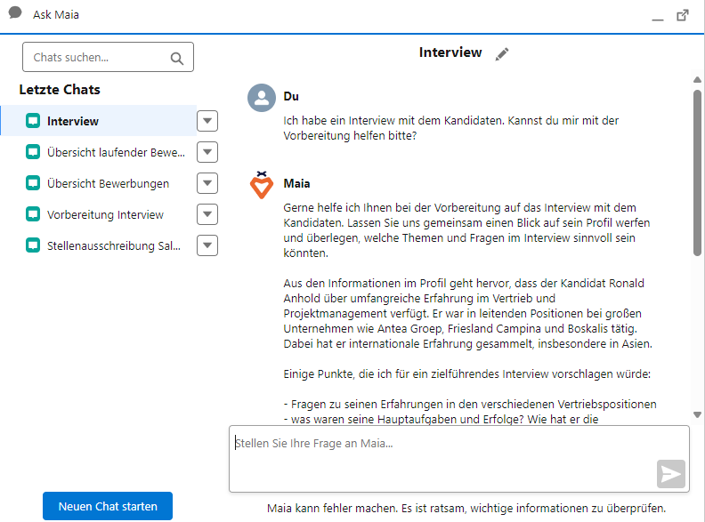Click the send message arrow icon

pyautogui.click(x=670, y=474)
